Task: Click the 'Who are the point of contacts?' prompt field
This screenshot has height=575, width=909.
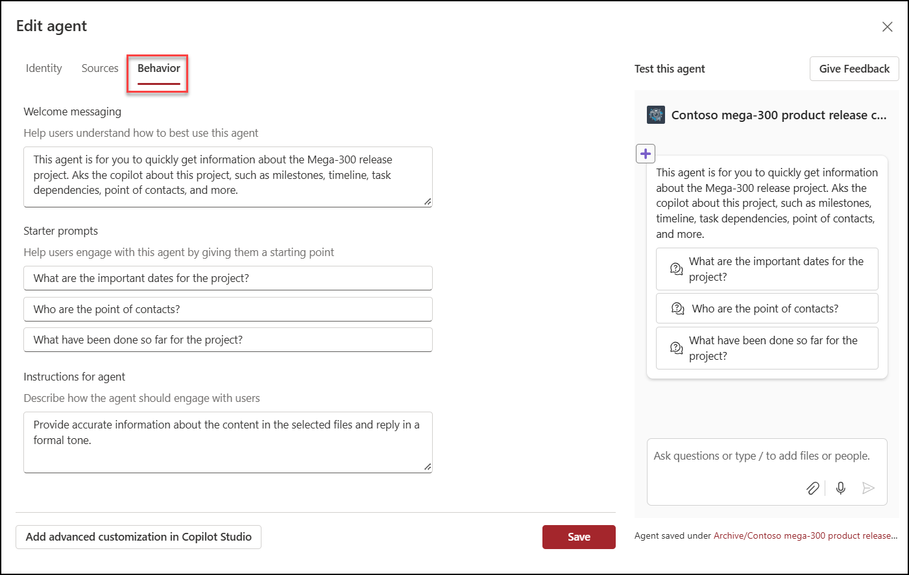Action: (227, 309)
